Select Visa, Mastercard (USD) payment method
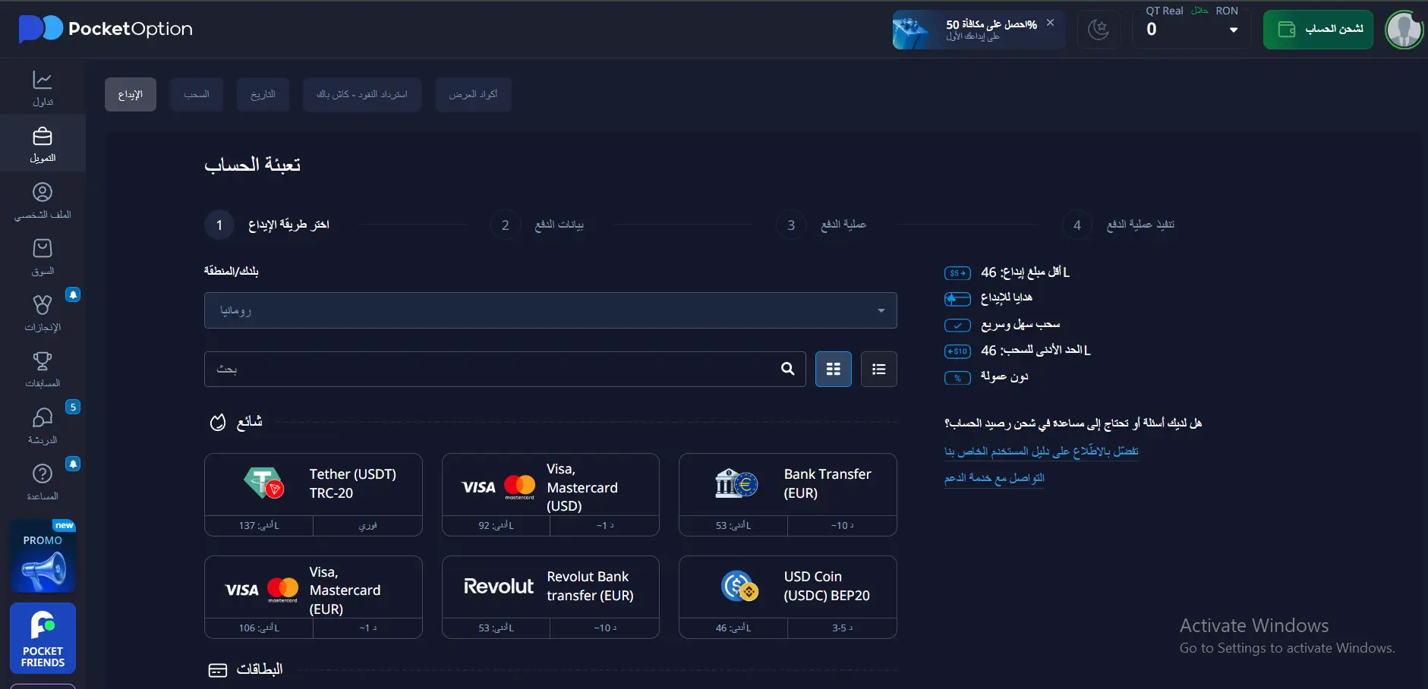This screenshot has height=689, width=1428. pyautogui.click(x=550, y=495)
